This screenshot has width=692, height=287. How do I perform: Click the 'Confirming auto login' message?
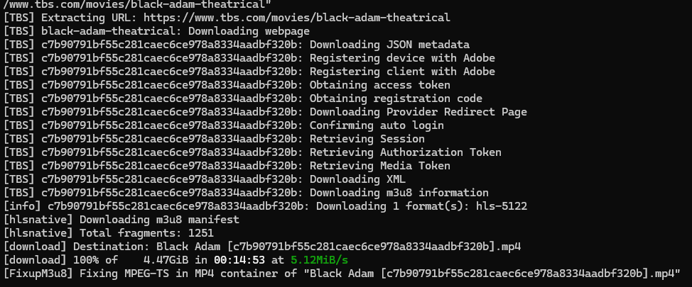377,125
